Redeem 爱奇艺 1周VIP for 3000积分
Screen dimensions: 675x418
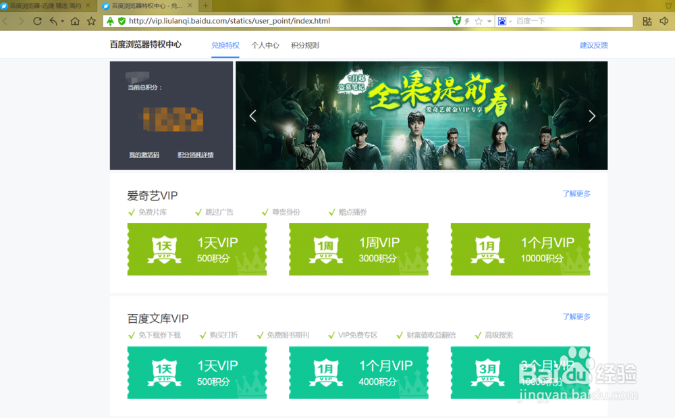click(358, 249)
